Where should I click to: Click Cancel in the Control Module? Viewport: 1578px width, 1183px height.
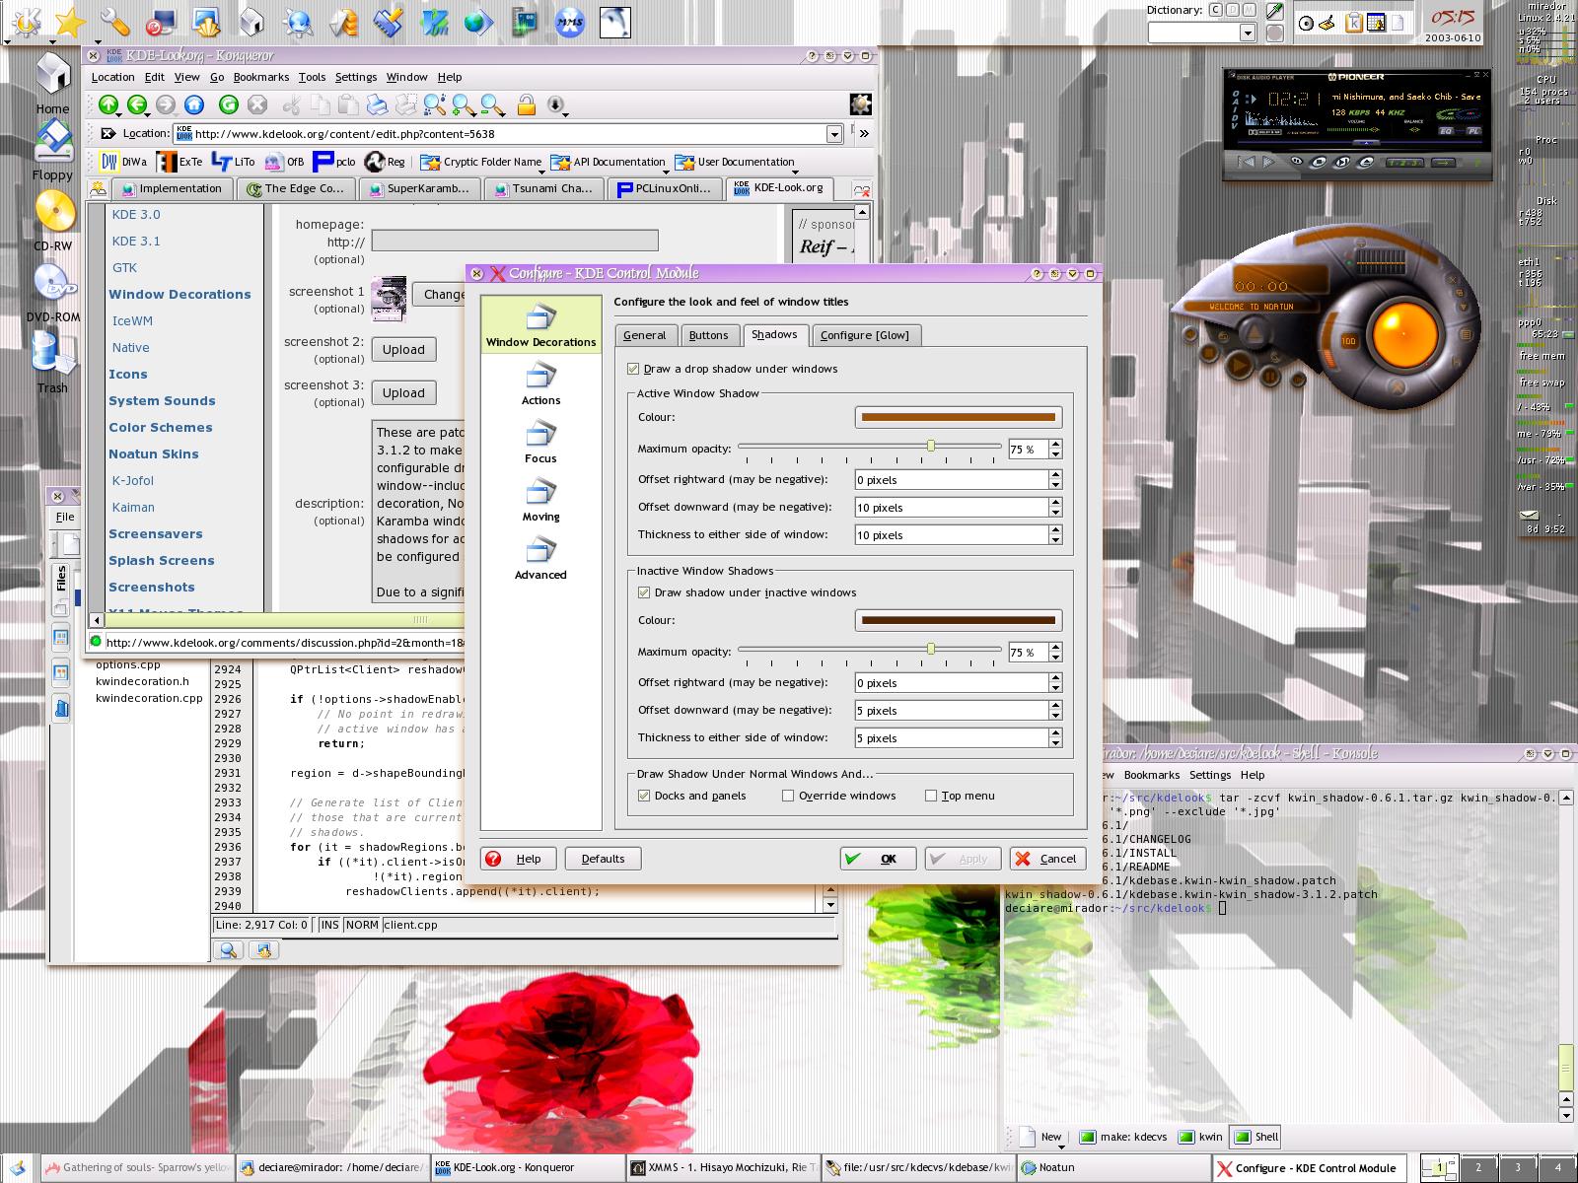[1047, 859]
